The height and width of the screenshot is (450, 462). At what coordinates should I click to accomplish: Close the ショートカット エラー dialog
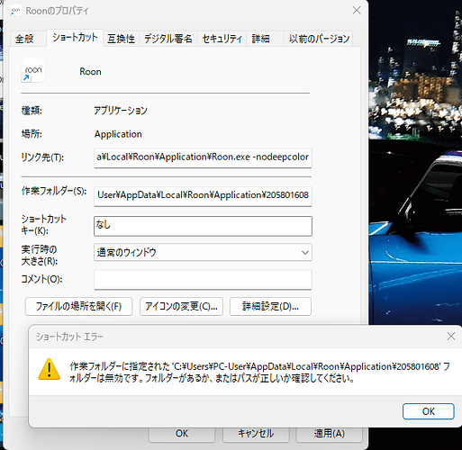click(451, 337)
